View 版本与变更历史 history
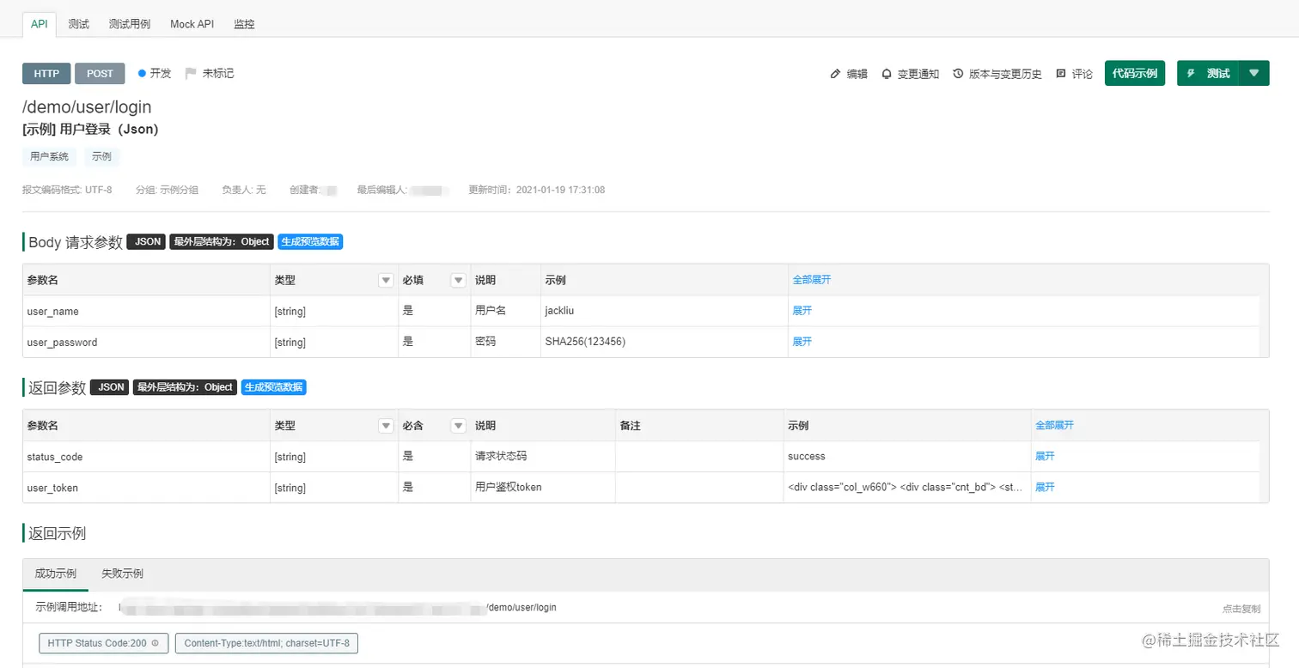 (997, 74)
